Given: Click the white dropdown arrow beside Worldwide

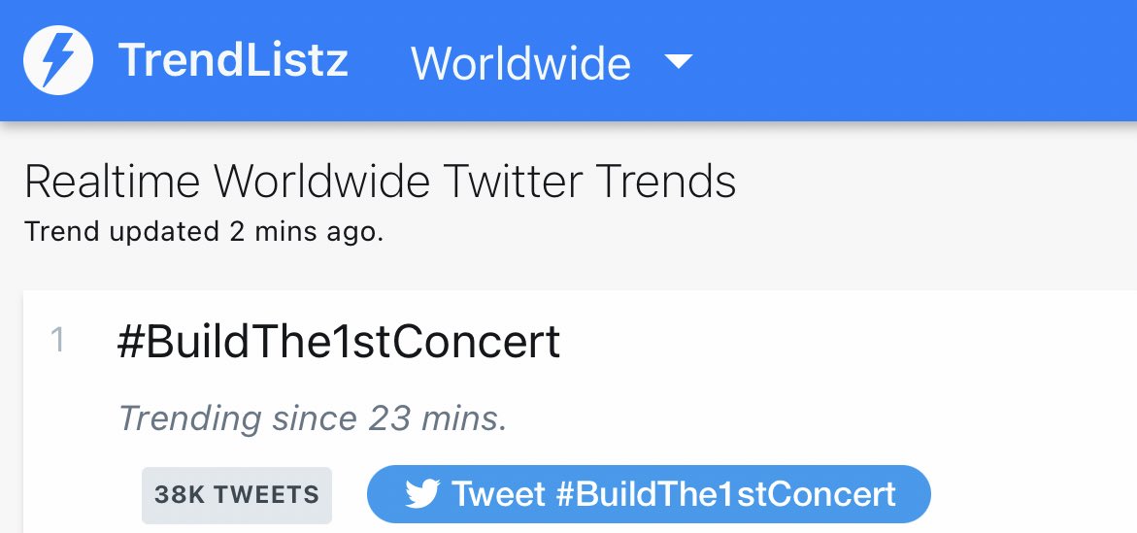Looking at the screenshot, I should click(679, 61).
